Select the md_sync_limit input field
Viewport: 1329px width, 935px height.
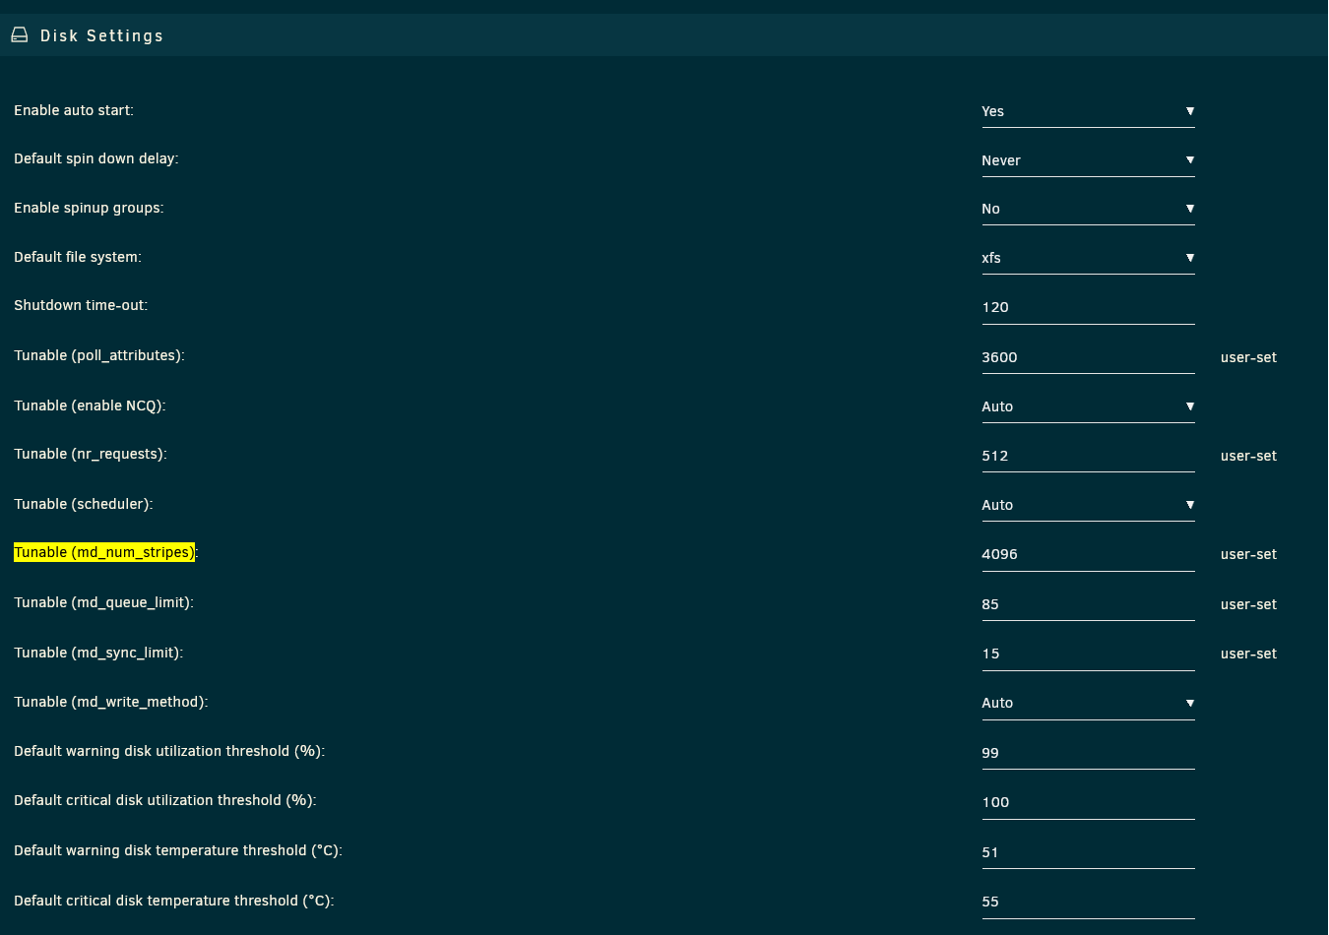point(1087,654)
